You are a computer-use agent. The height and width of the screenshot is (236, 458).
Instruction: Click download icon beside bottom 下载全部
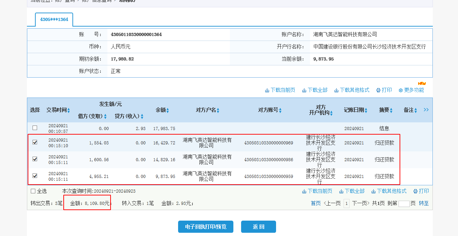(341, 192)
